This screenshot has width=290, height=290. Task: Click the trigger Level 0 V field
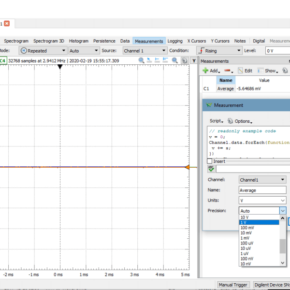point(277,51)
